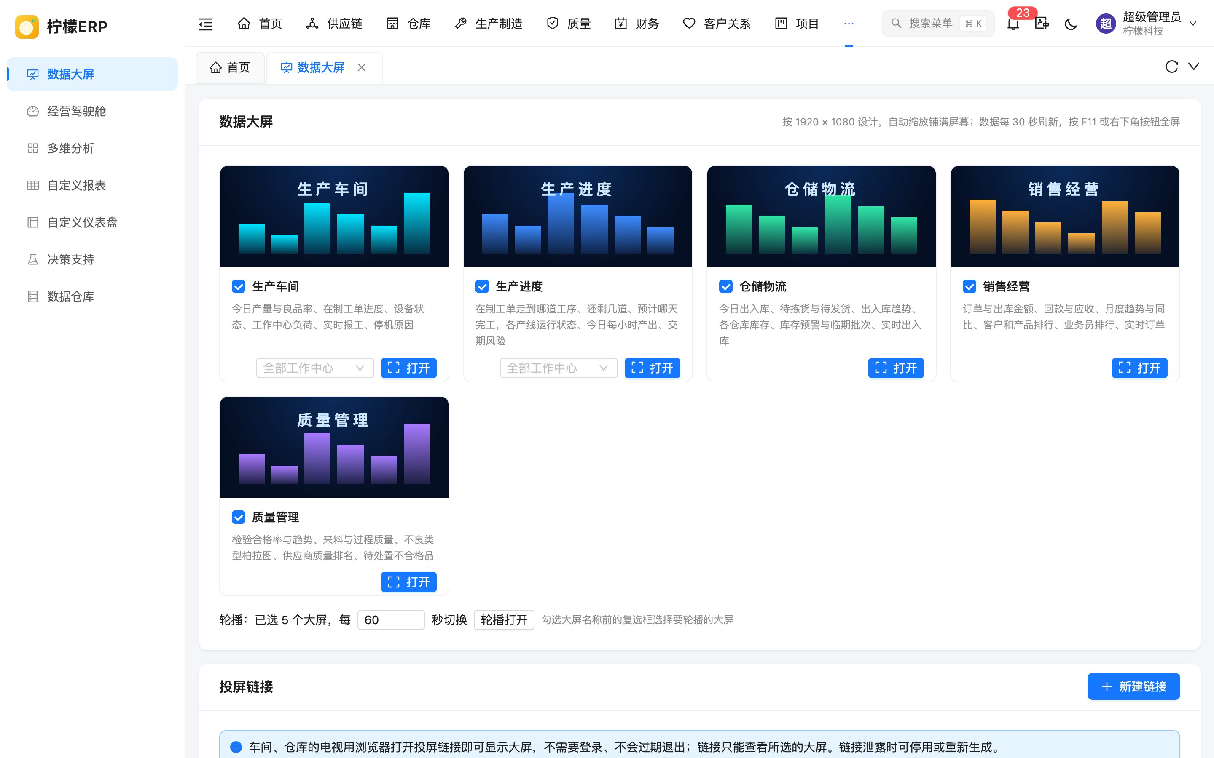Click the 新建链接 button
Image resolution: width=1214 pixels, height=758 pixels.
(x=1133, y=686)
